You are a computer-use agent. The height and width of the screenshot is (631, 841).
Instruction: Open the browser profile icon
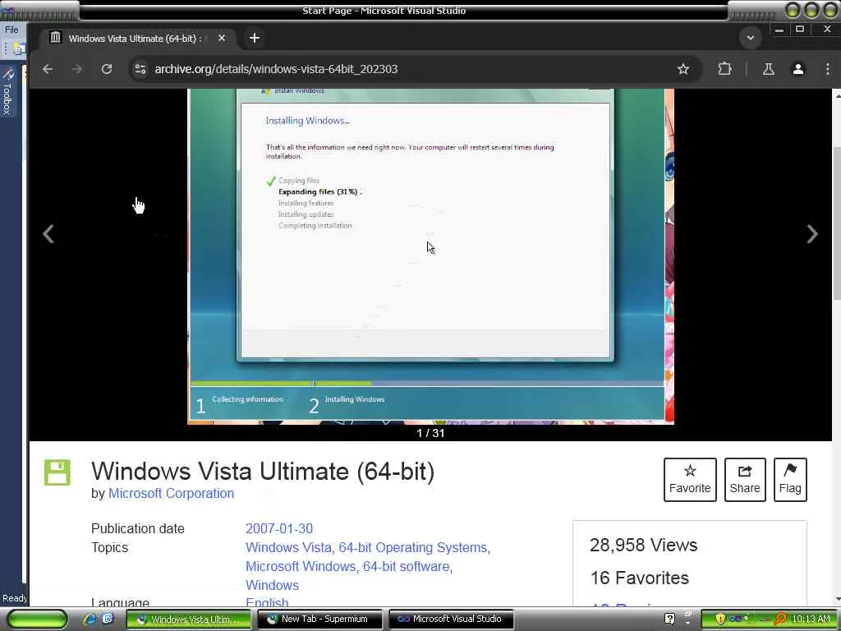point(798,69)
